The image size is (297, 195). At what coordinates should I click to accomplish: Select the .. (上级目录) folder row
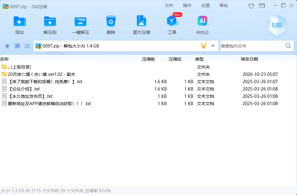(x=148, y=67)
